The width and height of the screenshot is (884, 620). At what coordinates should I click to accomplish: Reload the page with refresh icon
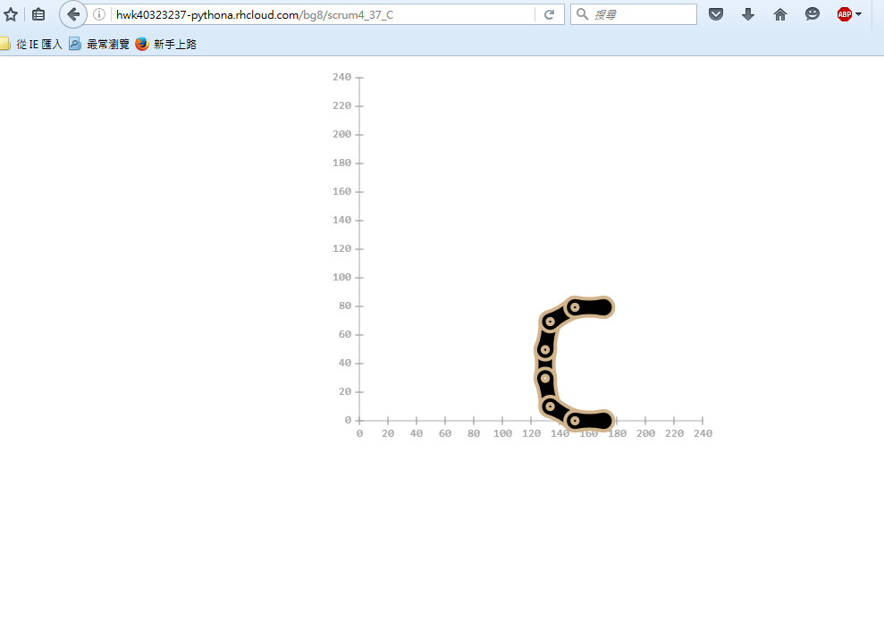[x=549, y=14]
